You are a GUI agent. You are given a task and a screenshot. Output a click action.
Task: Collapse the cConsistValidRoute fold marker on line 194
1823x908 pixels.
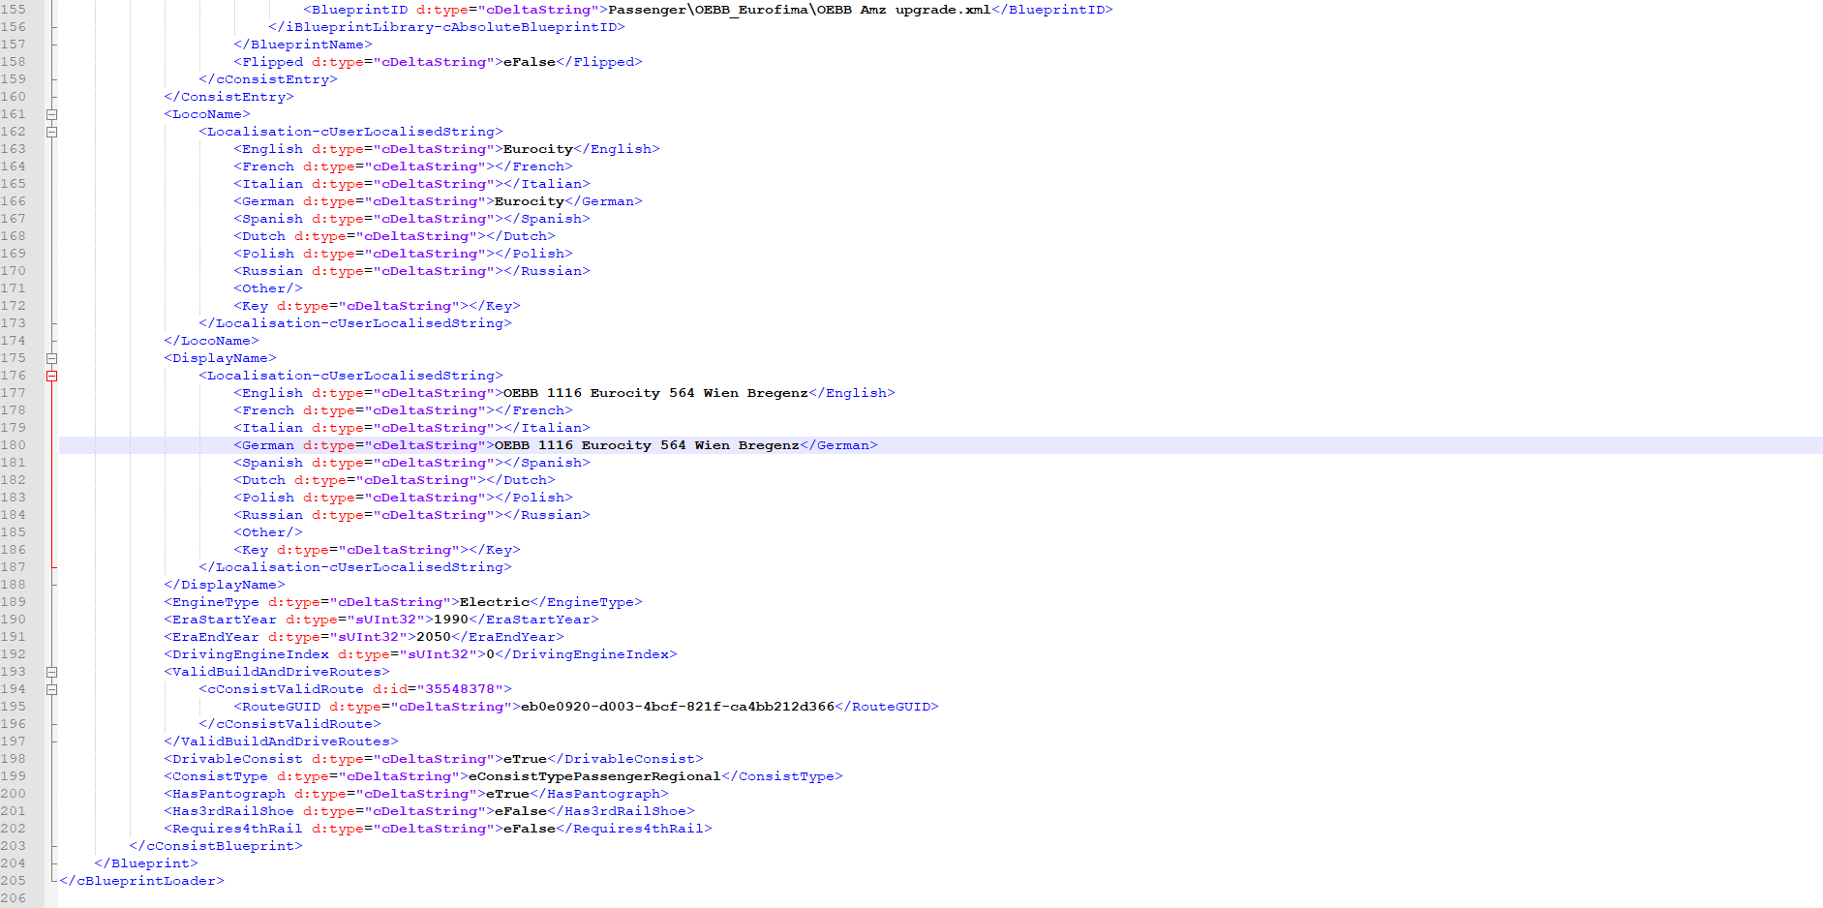point(52,689)
